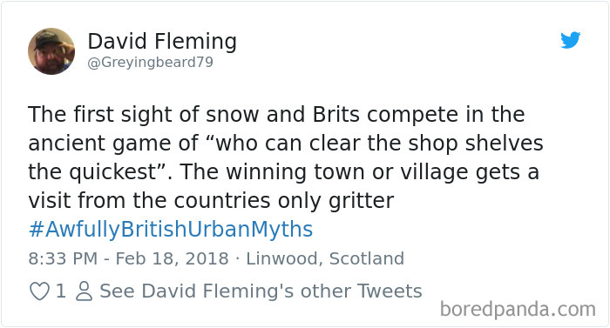Click the boredpanda.com watermark
The image size is (610, 328).
(x=518, y=310)
